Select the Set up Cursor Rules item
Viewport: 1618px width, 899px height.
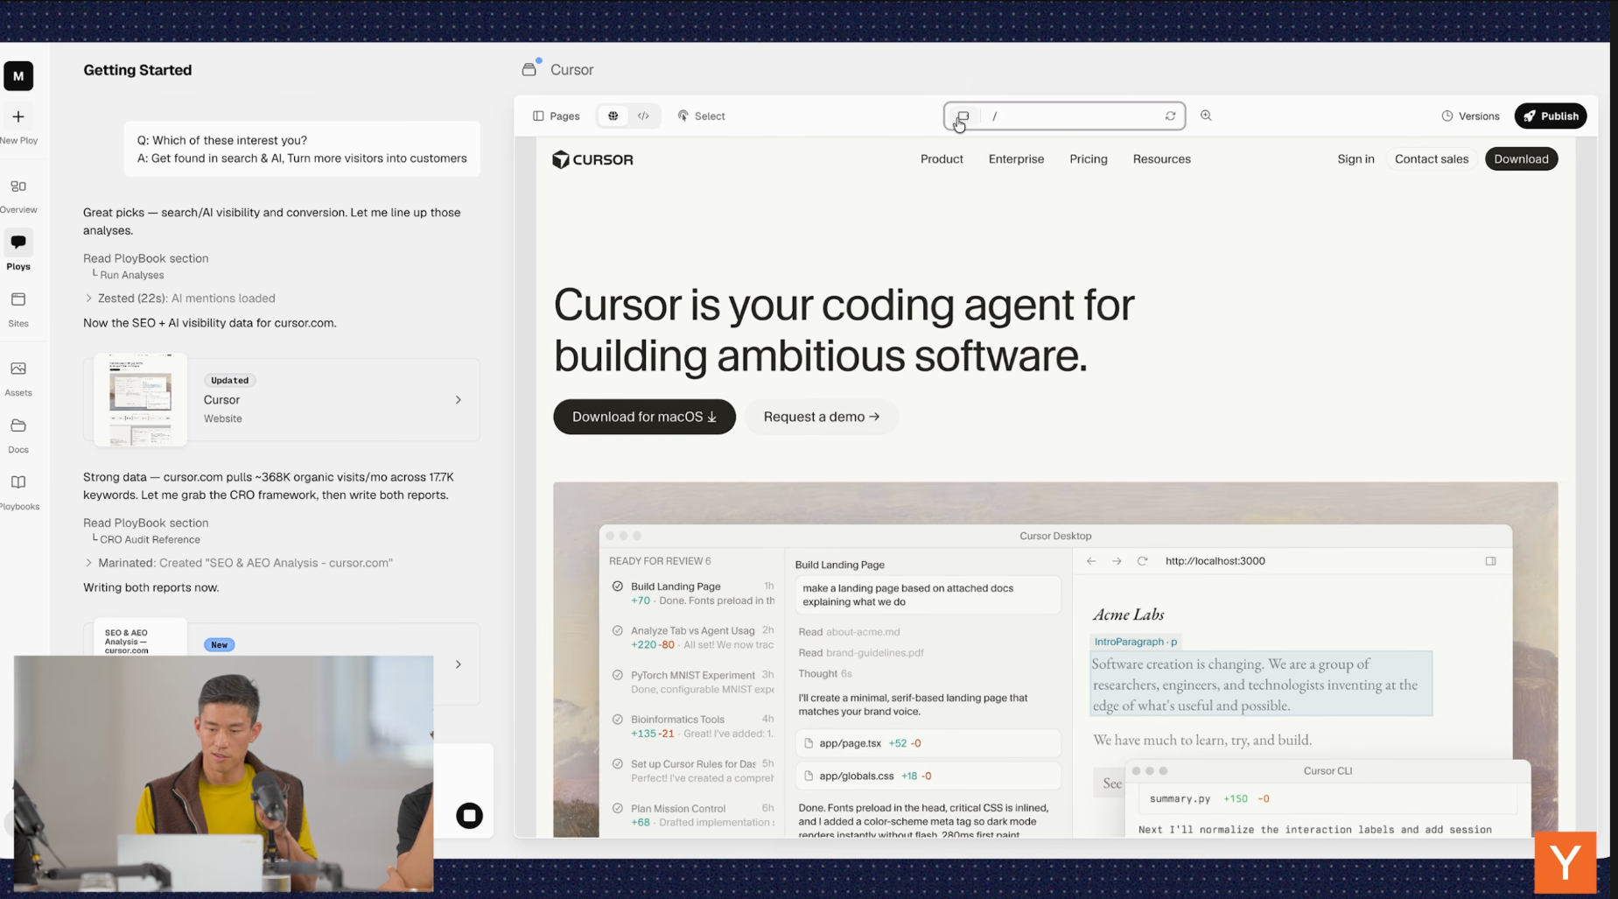[693, 771]
